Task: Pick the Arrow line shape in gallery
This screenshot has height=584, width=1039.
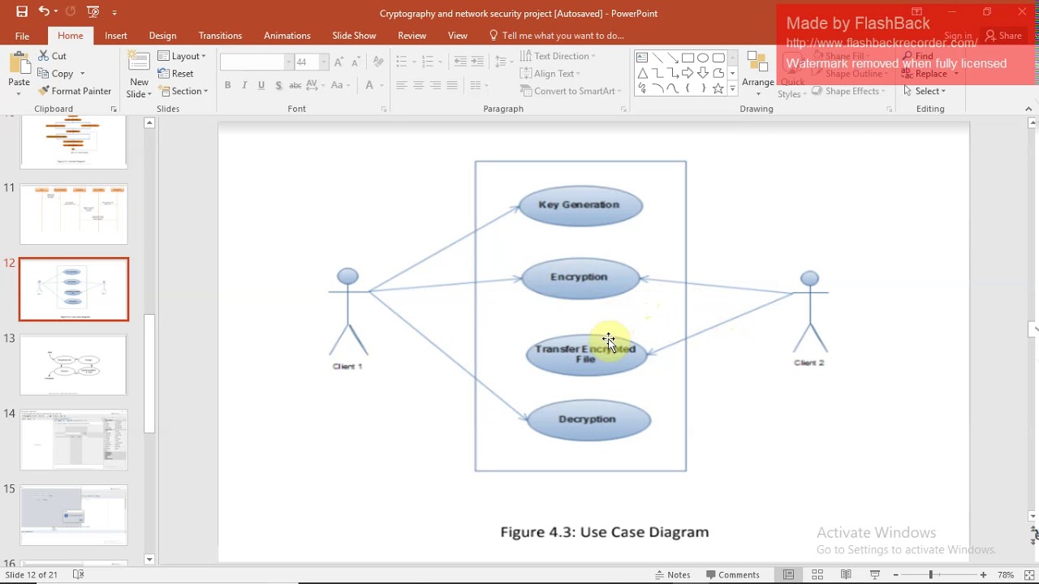Action: pos(673,58)
